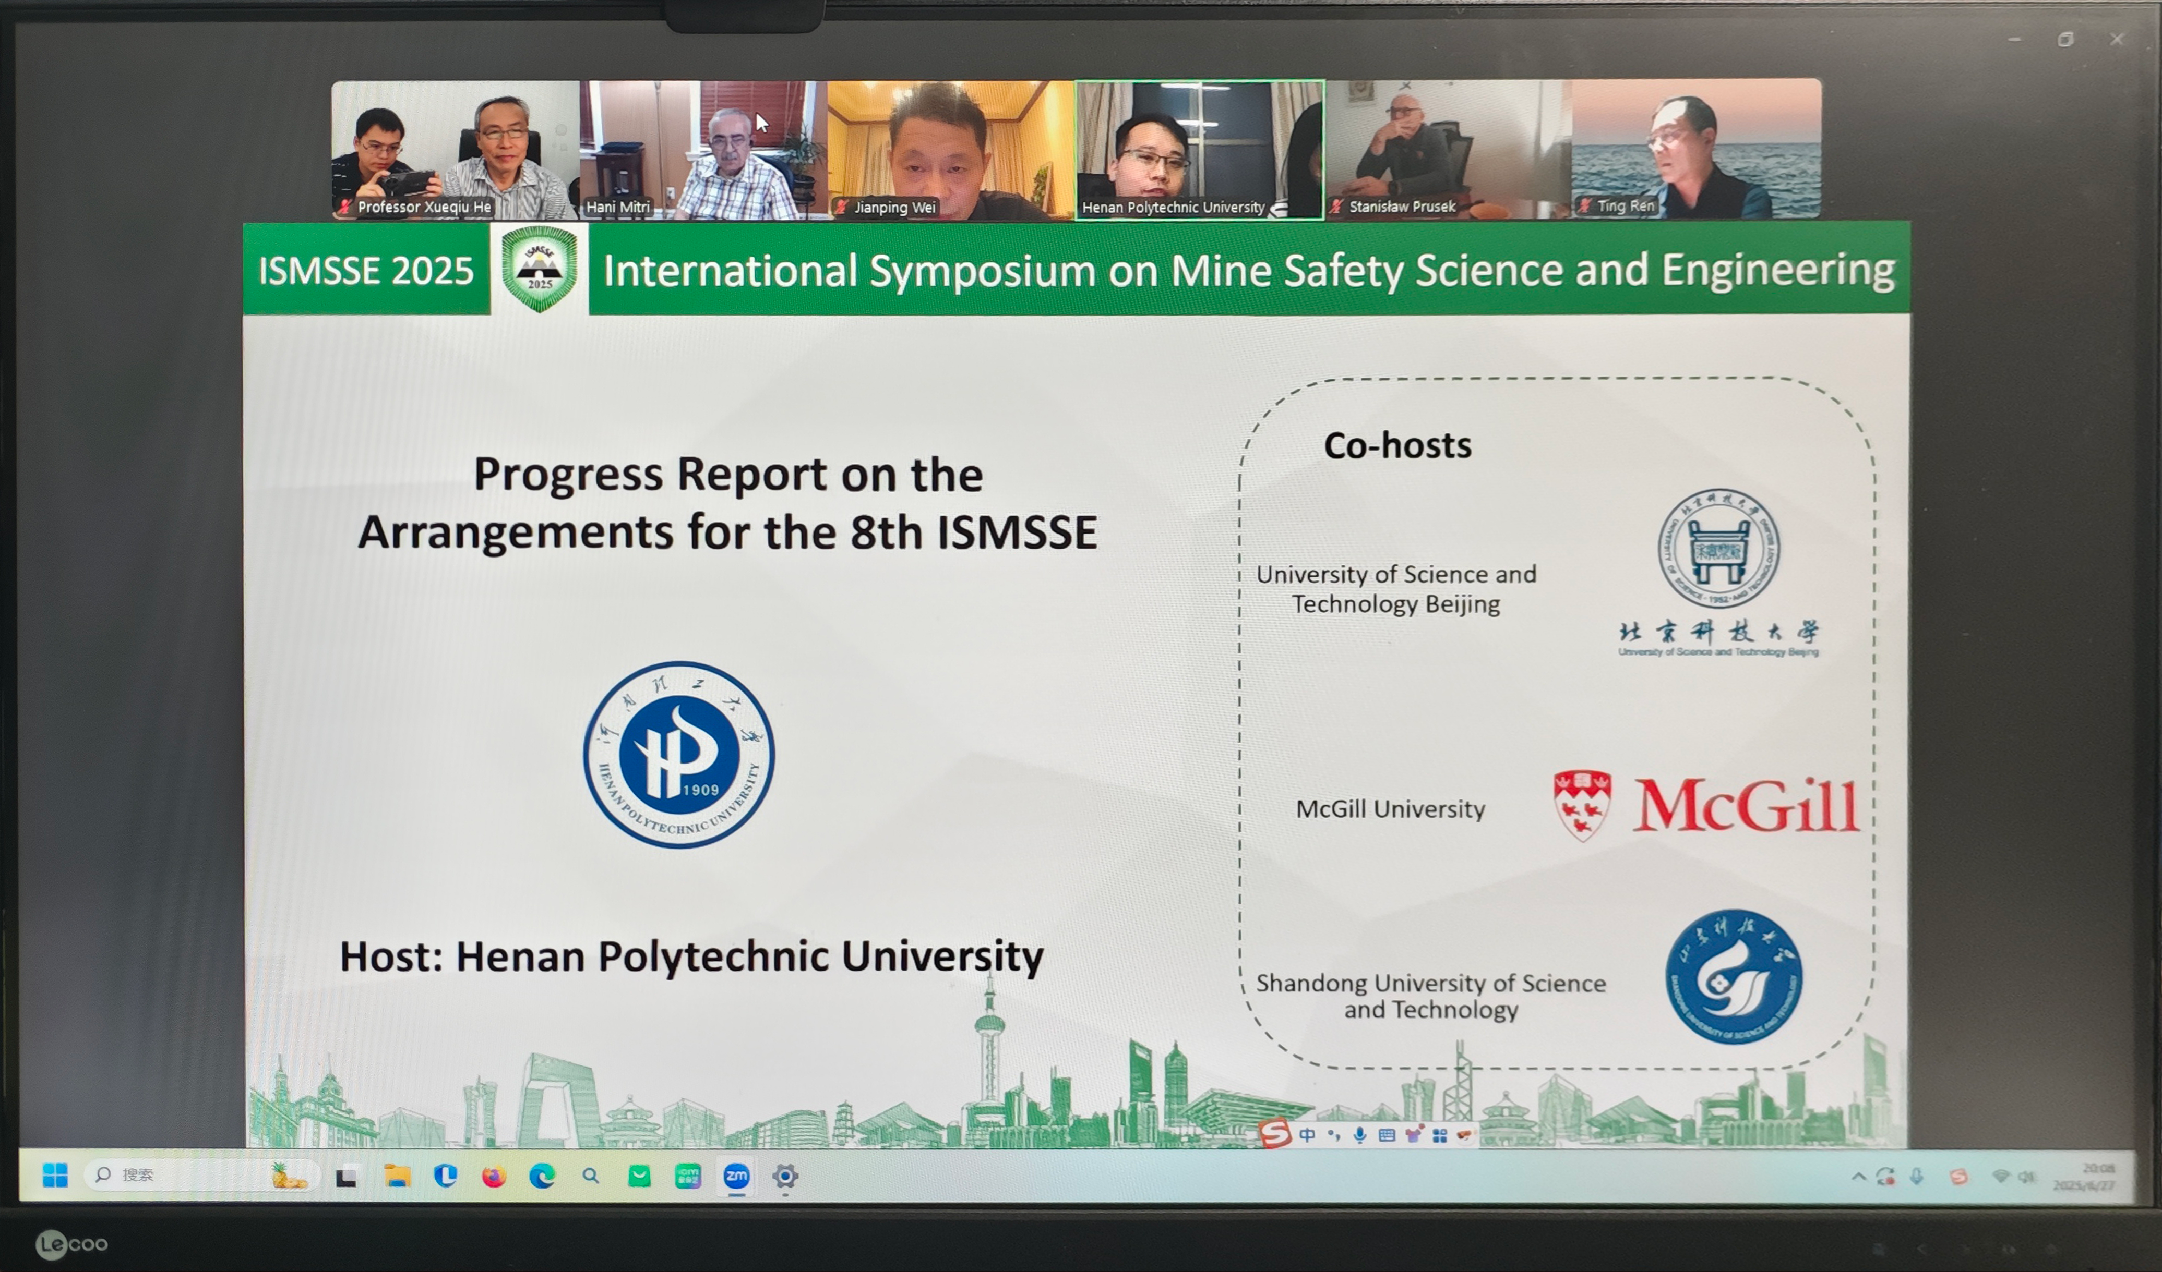Open the Settings gear in the taskbar
Viewport: 2162px width, 1272px height.
(785, 1177)
